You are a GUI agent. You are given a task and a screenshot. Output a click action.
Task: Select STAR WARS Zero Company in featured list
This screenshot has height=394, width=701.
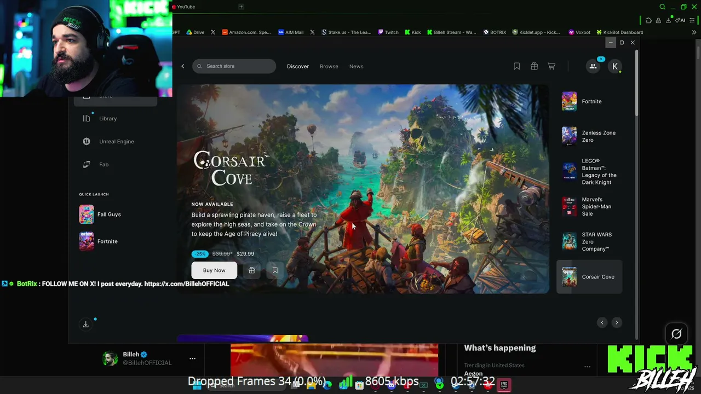click(x=589, y=241)
